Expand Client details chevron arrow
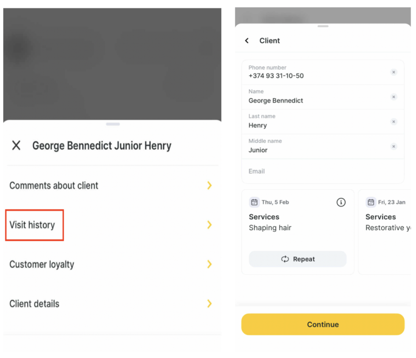This screenshot has width=416, height=358. (x=209, y=304)
